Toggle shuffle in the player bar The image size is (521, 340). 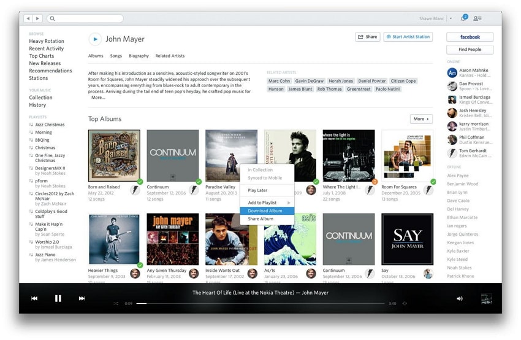point(116,303)
